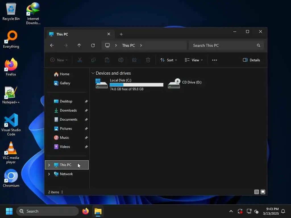
Task: Open Internet Download Manager desktop shortcut
Action: click(33, 14)
